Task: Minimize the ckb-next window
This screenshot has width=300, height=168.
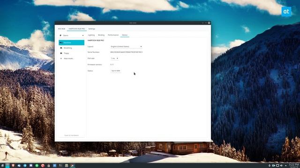Action: (202, 23)
